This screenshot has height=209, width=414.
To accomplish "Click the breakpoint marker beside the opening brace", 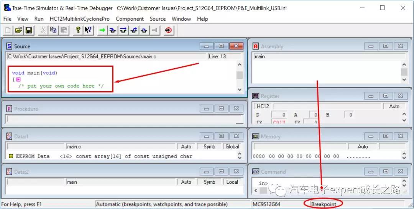I will (18, 79).
